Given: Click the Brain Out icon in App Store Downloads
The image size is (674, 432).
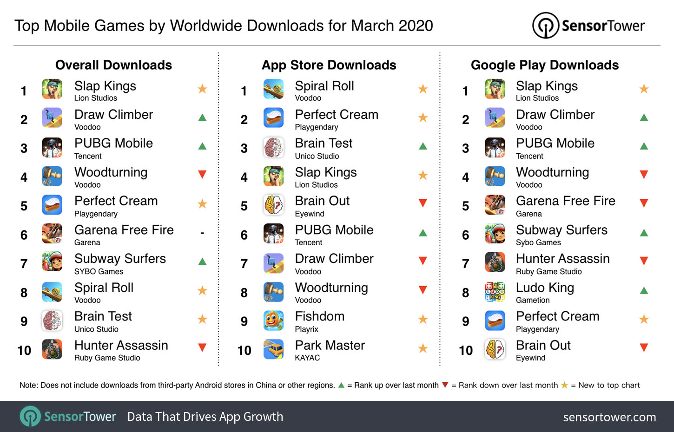Looking at the screenshot, I should pos(273,205).
